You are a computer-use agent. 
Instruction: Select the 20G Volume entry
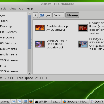9,60
